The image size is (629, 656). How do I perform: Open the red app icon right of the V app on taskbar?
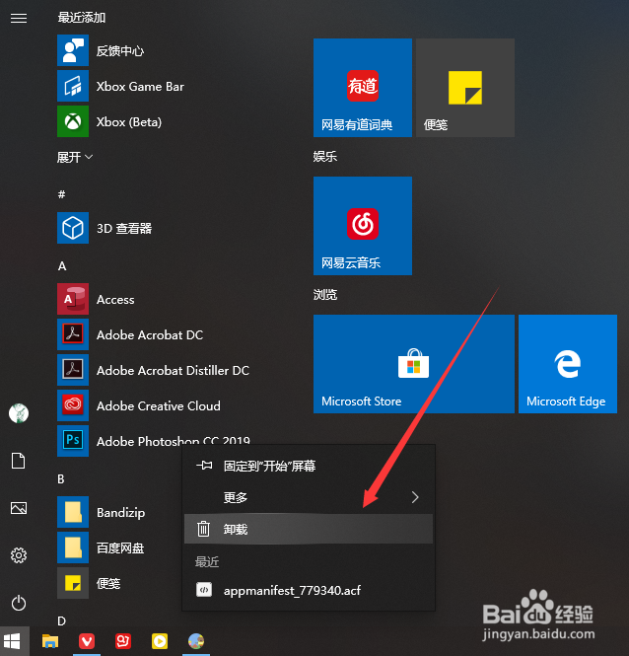pyautogui.click(x=123, y=641)
